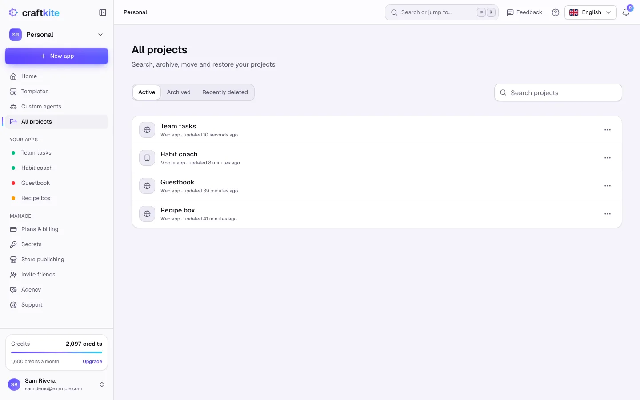
Task: Click 'Mobile app · updated 8 minutes ago' text
Action: [x=200, y=163]
